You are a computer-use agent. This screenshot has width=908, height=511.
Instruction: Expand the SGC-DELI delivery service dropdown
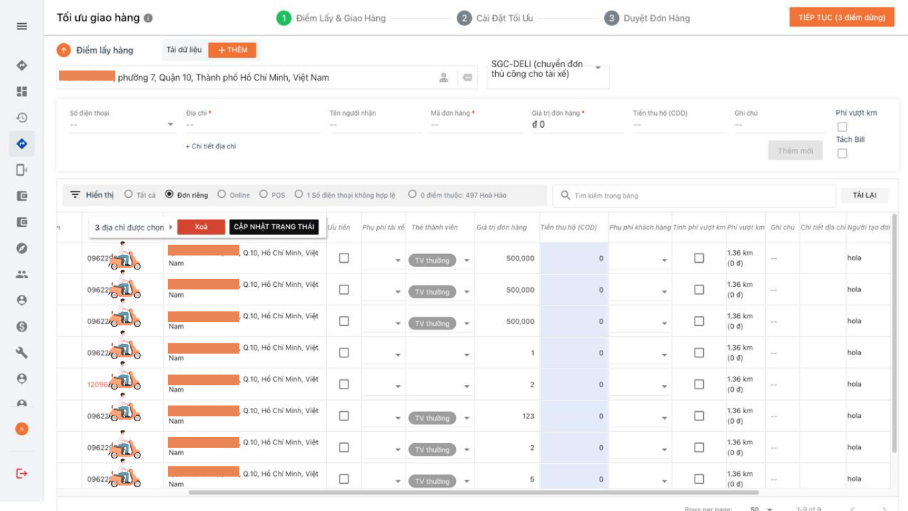click(x=598, y=69)
